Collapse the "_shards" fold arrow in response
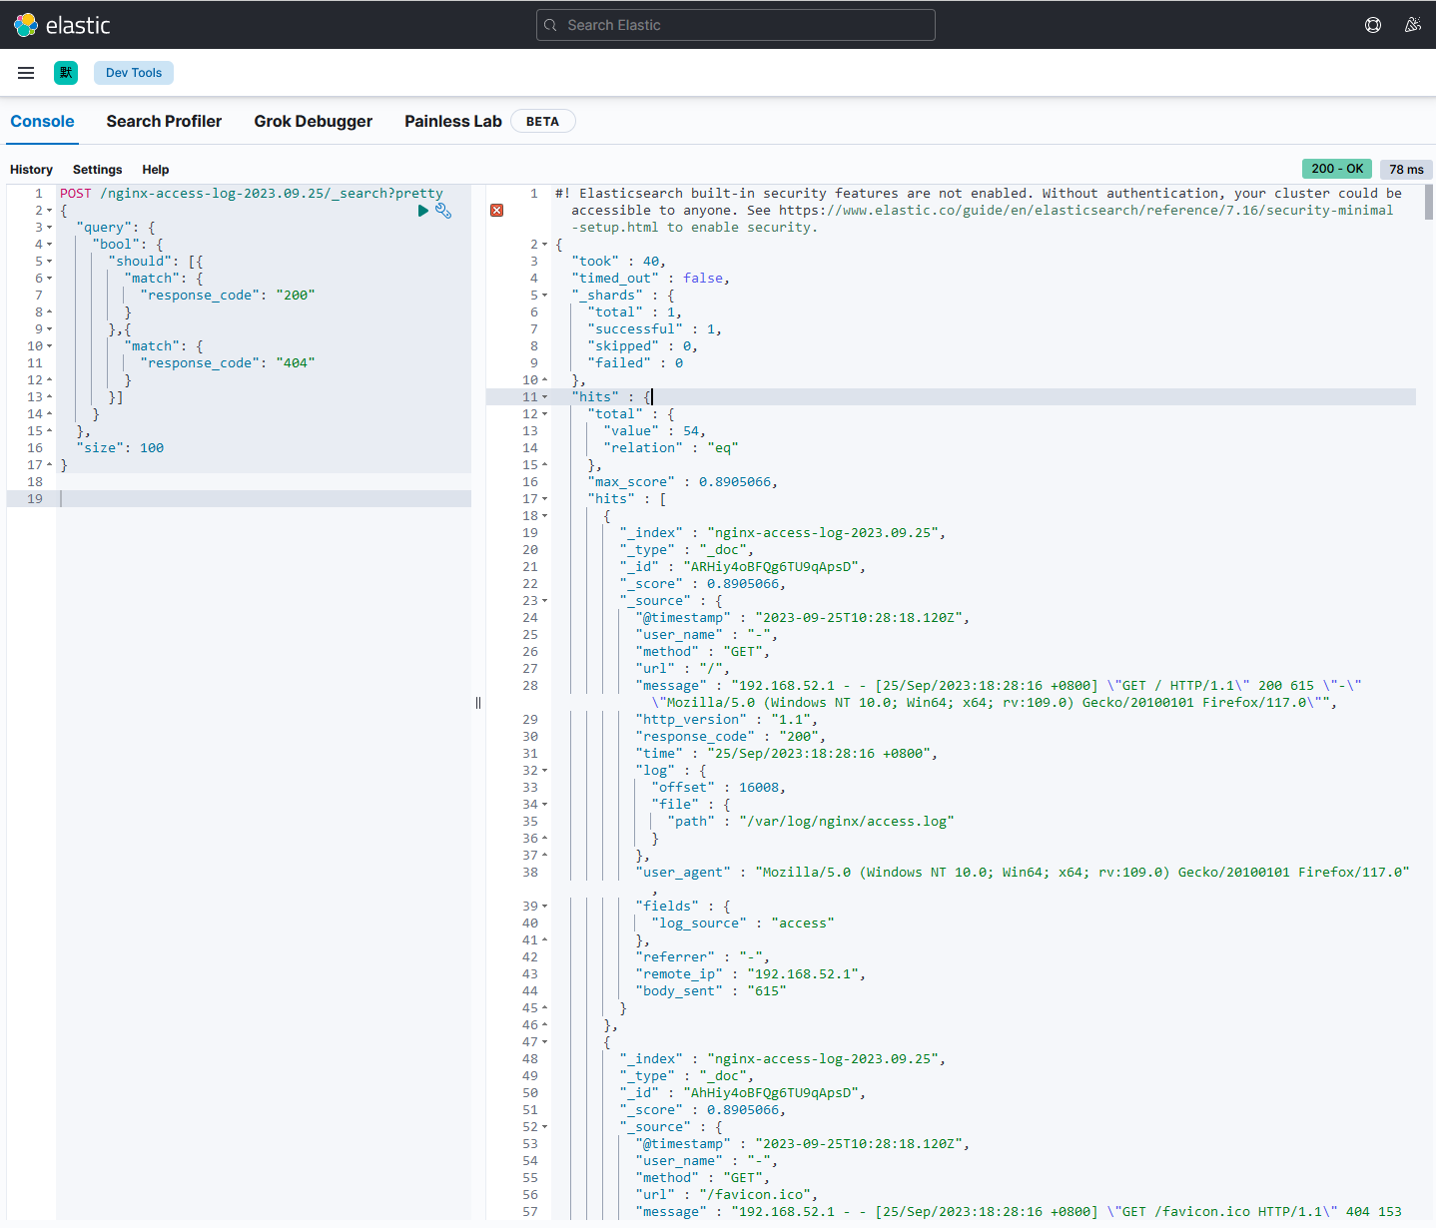This screenshot has width=1436, height=1228. click(x=545, y=296)
